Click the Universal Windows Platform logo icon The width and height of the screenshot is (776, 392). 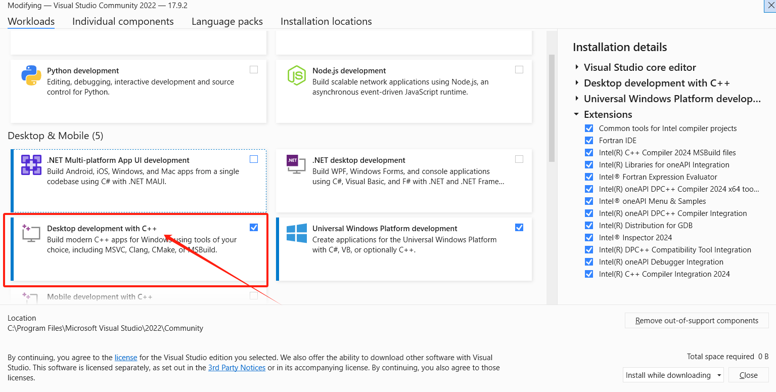pos(297,234)
